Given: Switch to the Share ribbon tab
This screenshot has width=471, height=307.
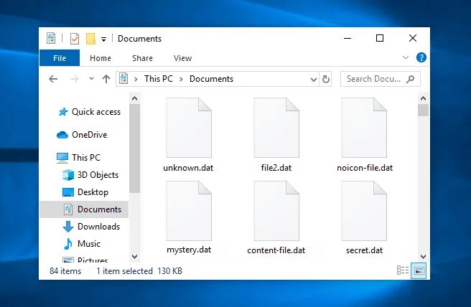Looking at the screenshot, I should [142, 58].
